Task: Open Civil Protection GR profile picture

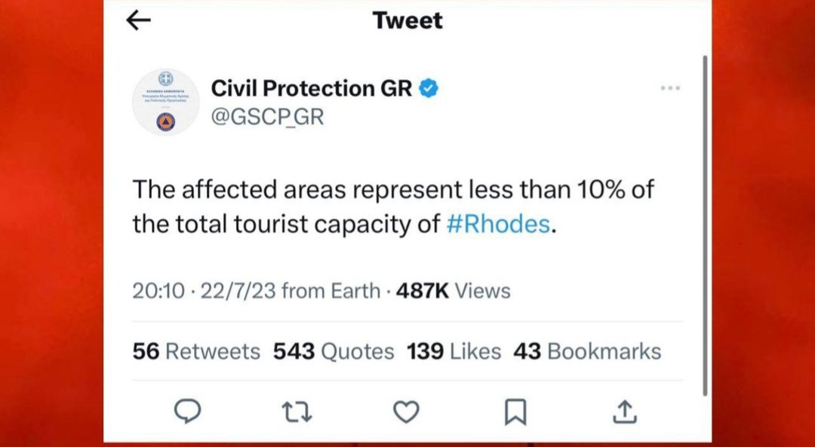Action: [x=166, y=102]
